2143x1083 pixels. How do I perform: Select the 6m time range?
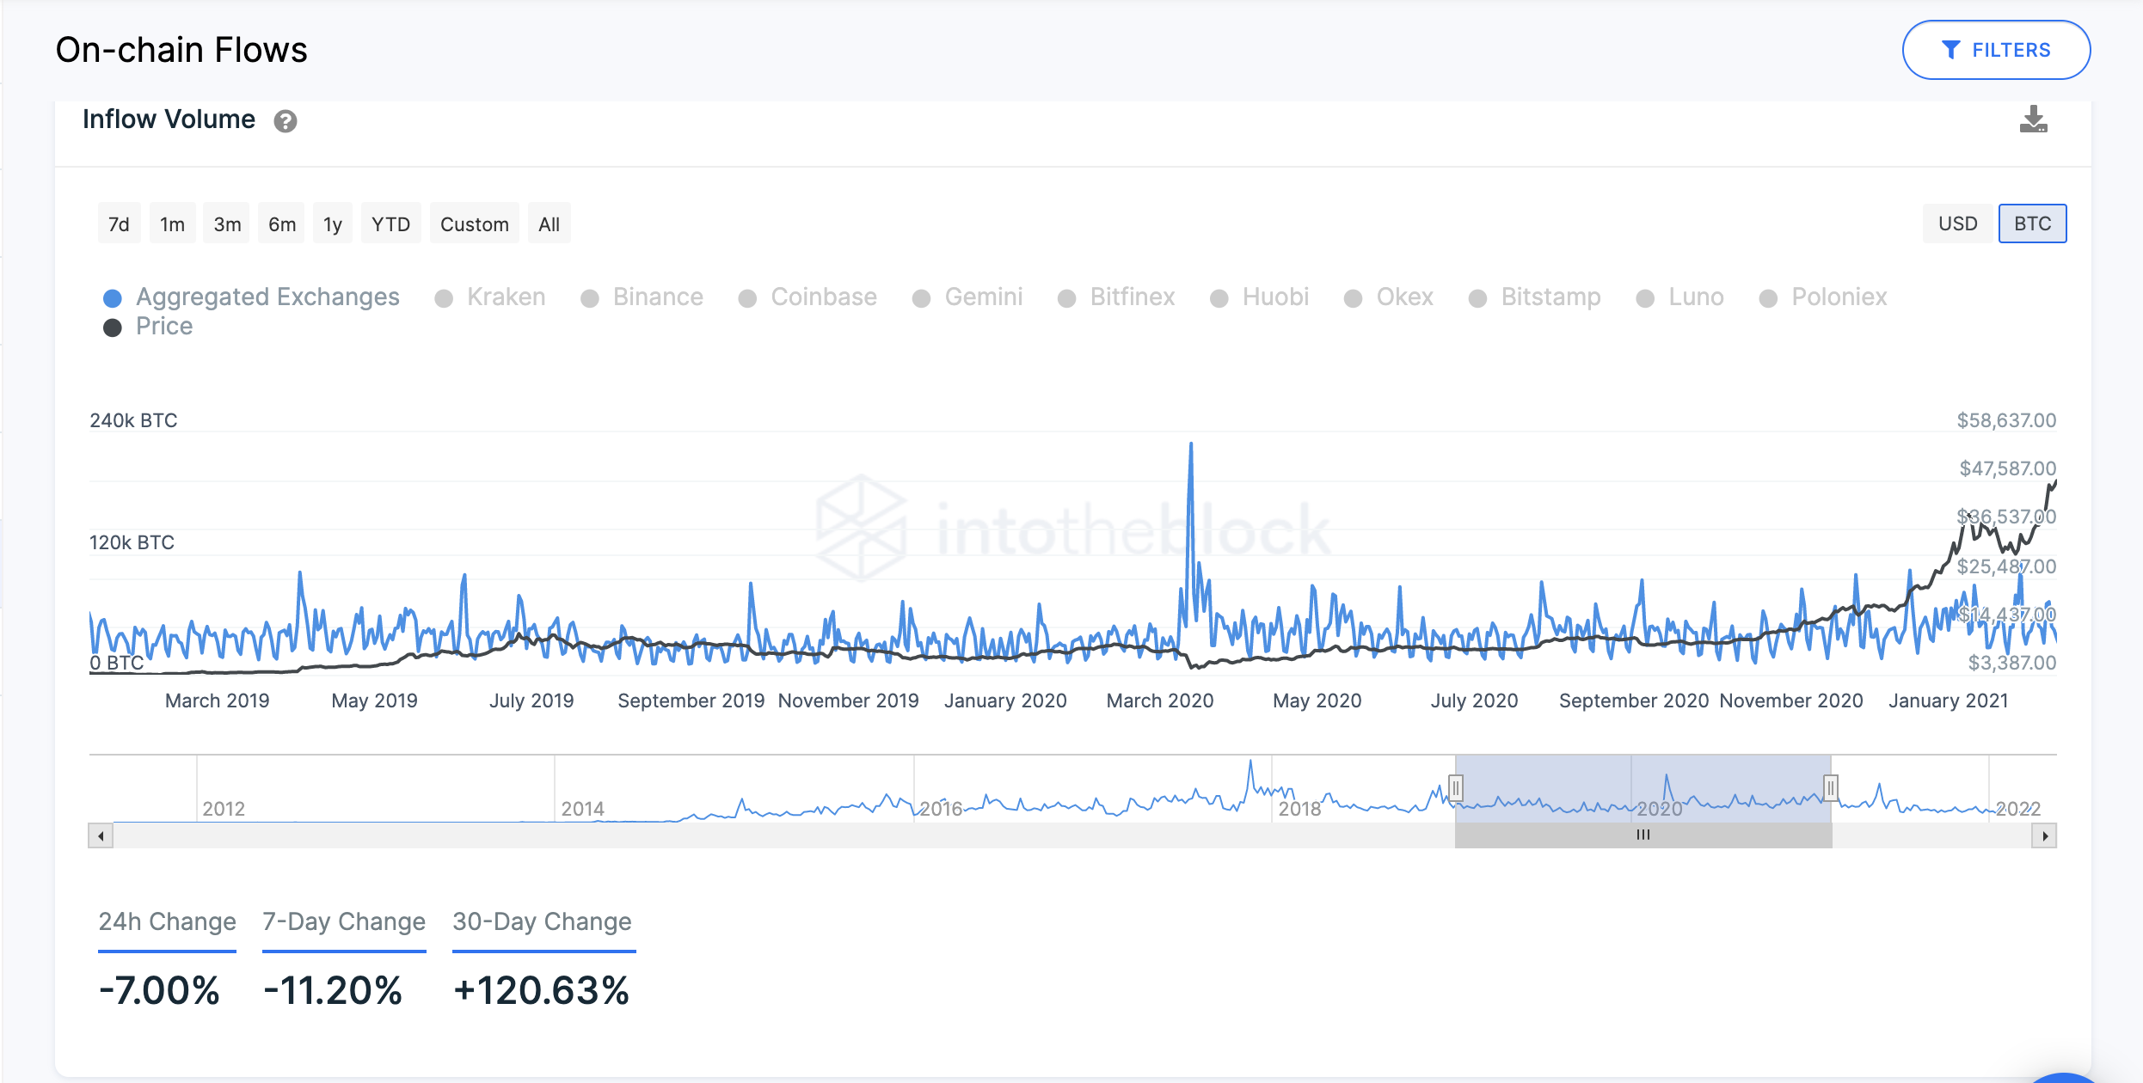[x=281, y=223]
